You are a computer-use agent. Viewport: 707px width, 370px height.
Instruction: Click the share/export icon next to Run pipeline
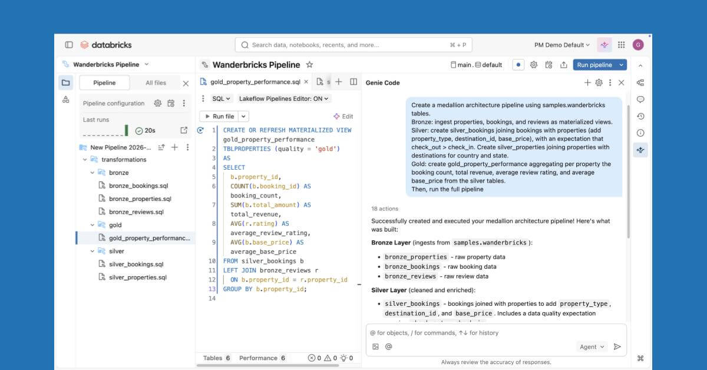pos(564,66)
